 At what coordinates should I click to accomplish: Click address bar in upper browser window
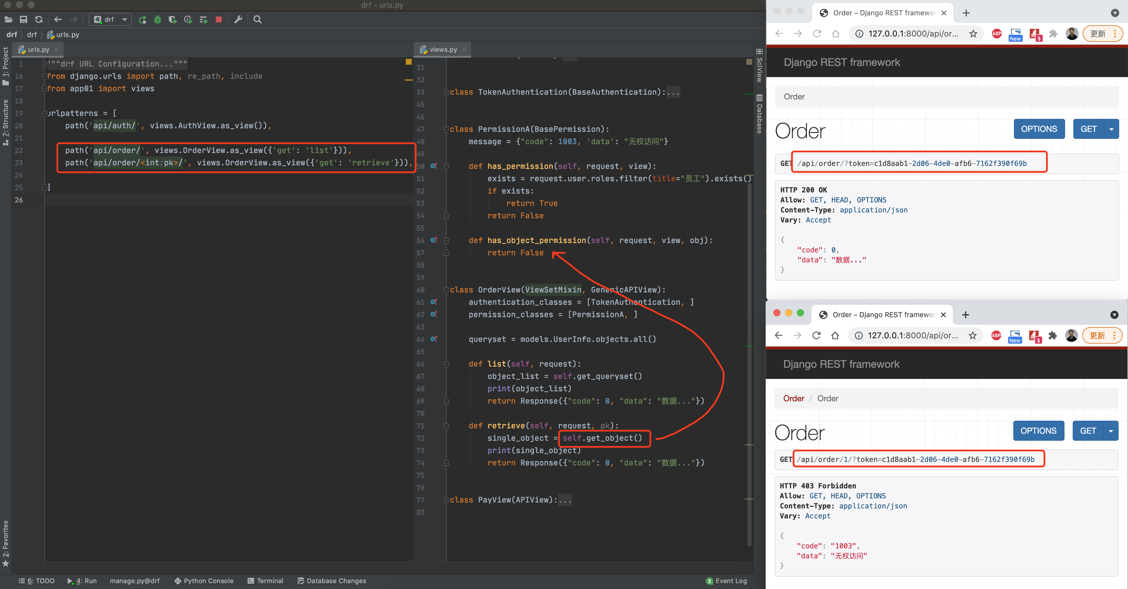(x=913, y=34)
